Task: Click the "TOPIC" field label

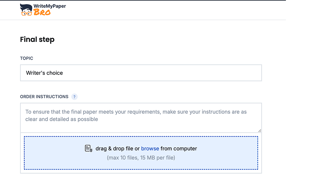Action: (27, 59)
